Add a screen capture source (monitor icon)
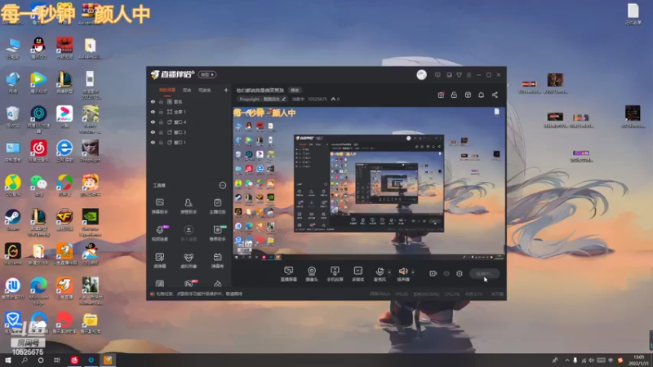653x367 pixels. tap(288, 274)
